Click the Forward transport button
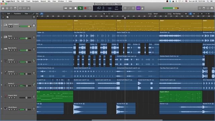 click(x=71, y=8)
